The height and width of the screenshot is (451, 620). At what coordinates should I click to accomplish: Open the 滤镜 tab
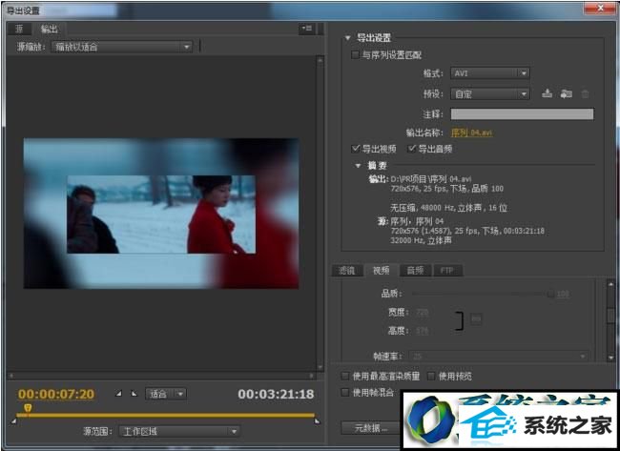click(x=346, y=271)
